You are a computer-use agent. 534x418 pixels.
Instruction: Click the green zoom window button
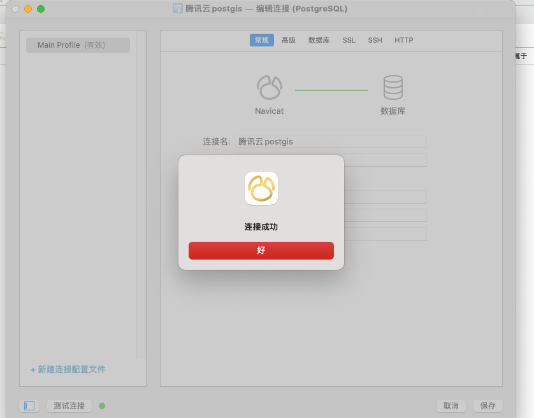(41, 9)
